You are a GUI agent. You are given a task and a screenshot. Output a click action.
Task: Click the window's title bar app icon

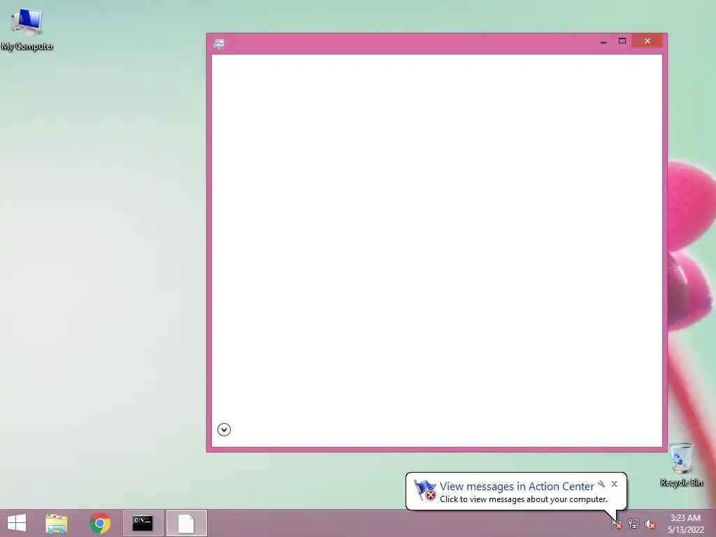point(219,43)
